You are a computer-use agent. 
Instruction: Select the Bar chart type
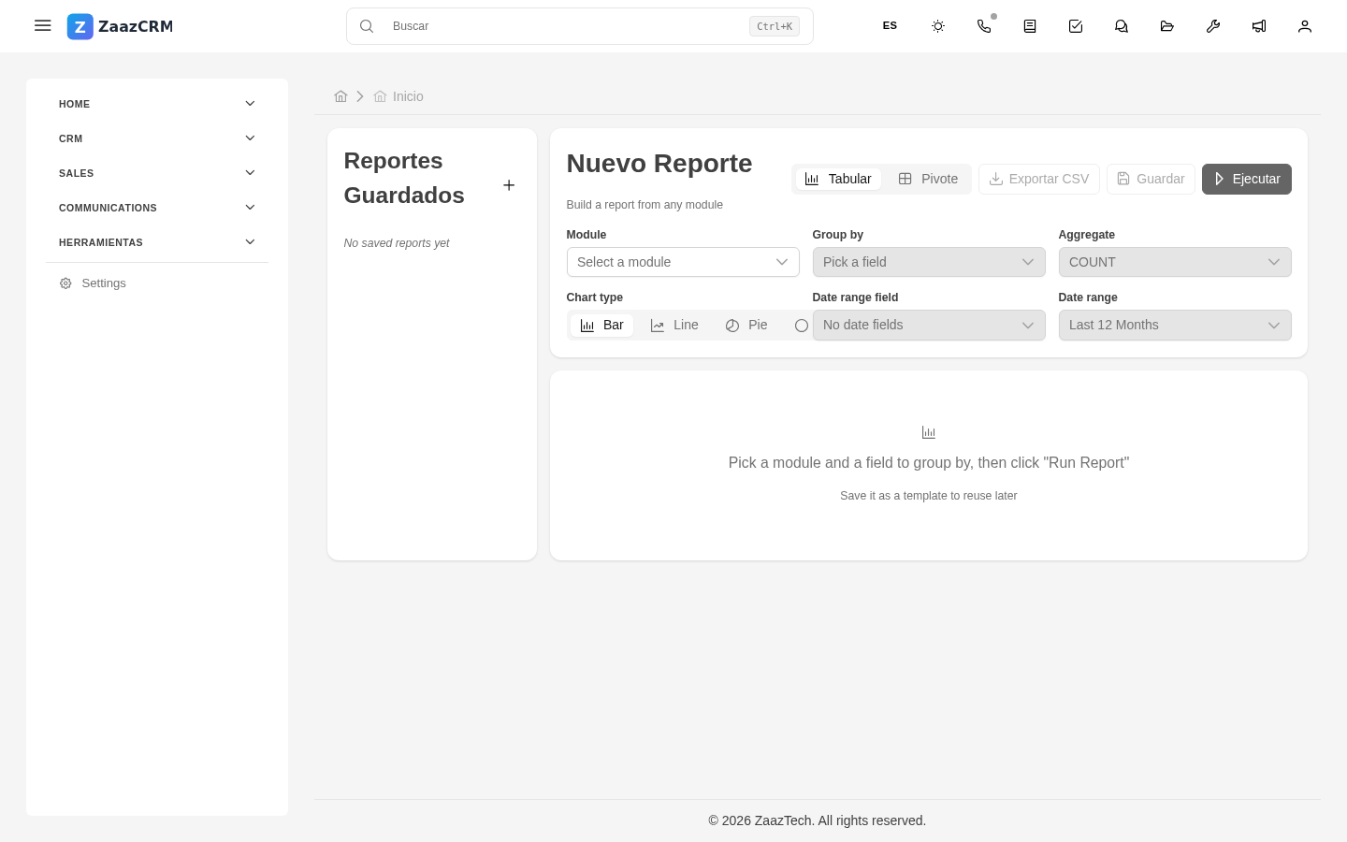point(601,325)
